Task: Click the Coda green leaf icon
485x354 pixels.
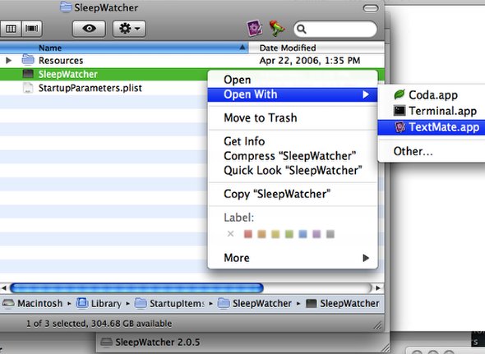Action: (400, 94)
